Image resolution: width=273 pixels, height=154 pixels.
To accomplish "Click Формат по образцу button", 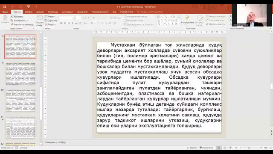I will pos(22,24).
